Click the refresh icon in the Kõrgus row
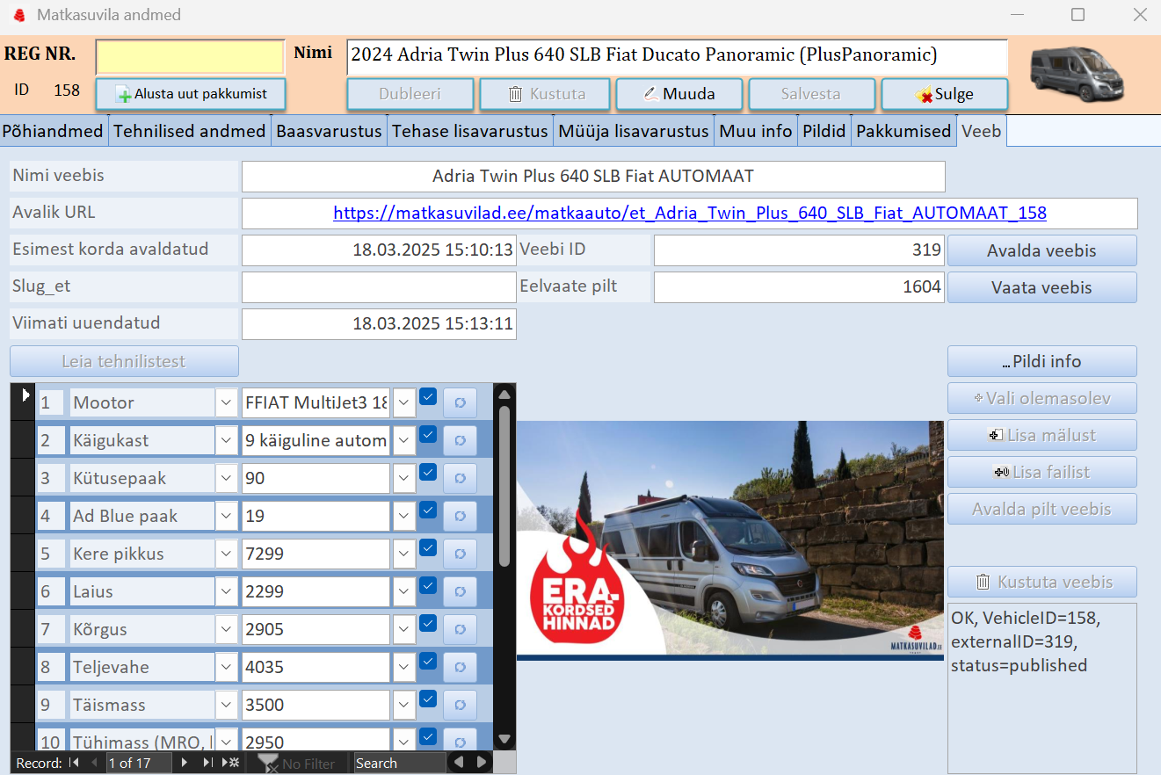Viewport: 1161px width, 775px height. point(460,629)
